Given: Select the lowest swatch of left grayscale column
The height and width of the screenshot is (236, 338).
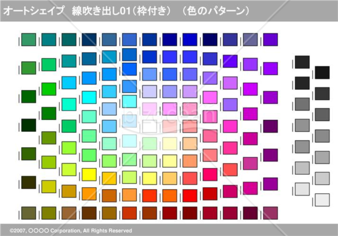Looking at the screenshot, I should (x=302, y=189).
